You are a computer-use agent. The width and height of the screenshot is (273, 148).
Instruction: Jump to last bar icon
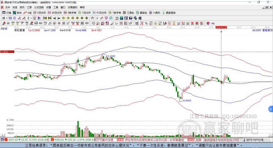(50, 18)
